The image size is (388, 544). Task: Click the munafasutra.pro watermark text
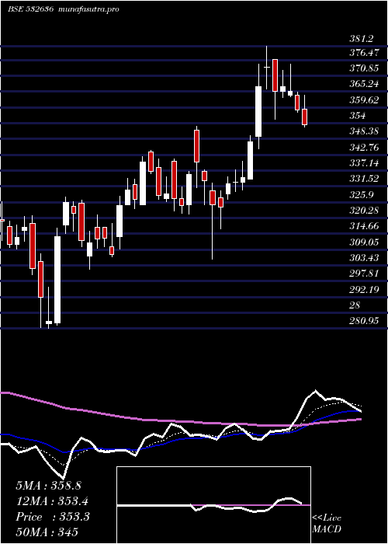[89, 9]
